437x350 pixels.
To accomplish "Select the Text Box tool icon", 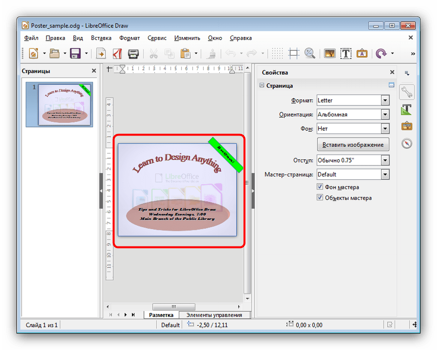I will click(x=346, y=53).
